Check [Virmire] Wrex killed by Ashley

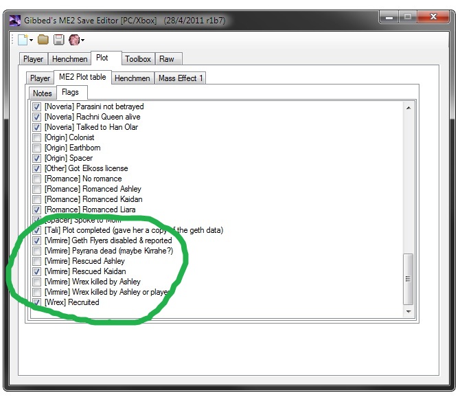click(37, 282)
